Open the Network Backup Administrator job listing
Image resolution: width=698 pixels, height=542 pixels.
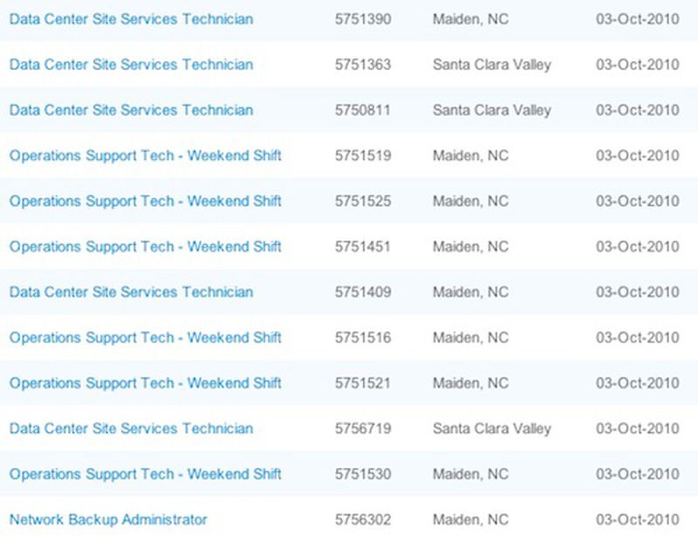click(108, 519)
